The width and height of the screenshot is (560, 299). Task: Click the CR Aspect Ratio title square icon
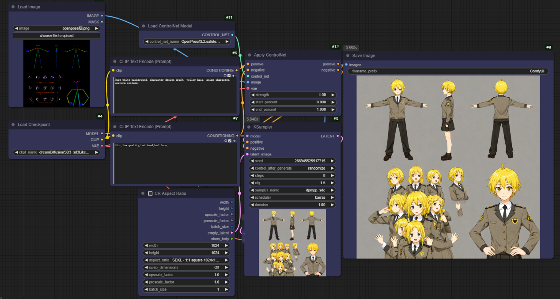(x=150, y=193)
